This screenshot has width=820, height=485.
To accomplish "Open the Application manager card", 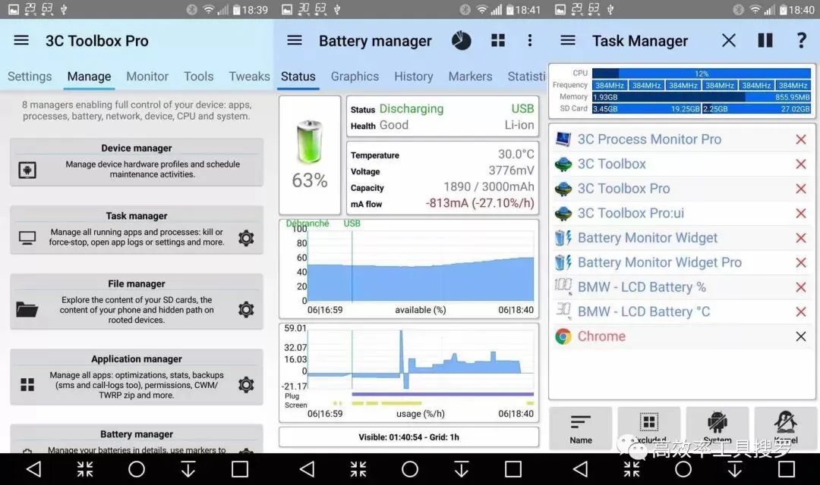I will (x=137, y=377).
